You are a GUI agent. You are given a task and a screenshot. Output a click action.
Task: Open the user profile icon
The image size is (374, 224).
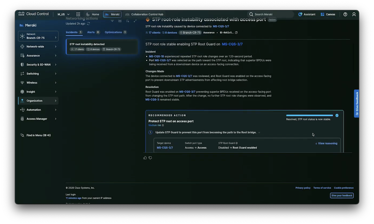click(354, 14)
